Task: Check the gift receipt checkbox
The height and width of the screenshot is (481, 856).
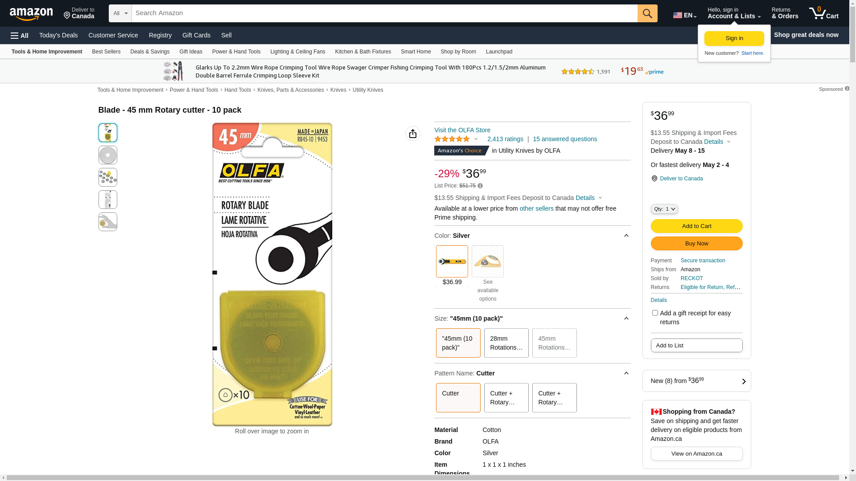Action: coord(654,313)
